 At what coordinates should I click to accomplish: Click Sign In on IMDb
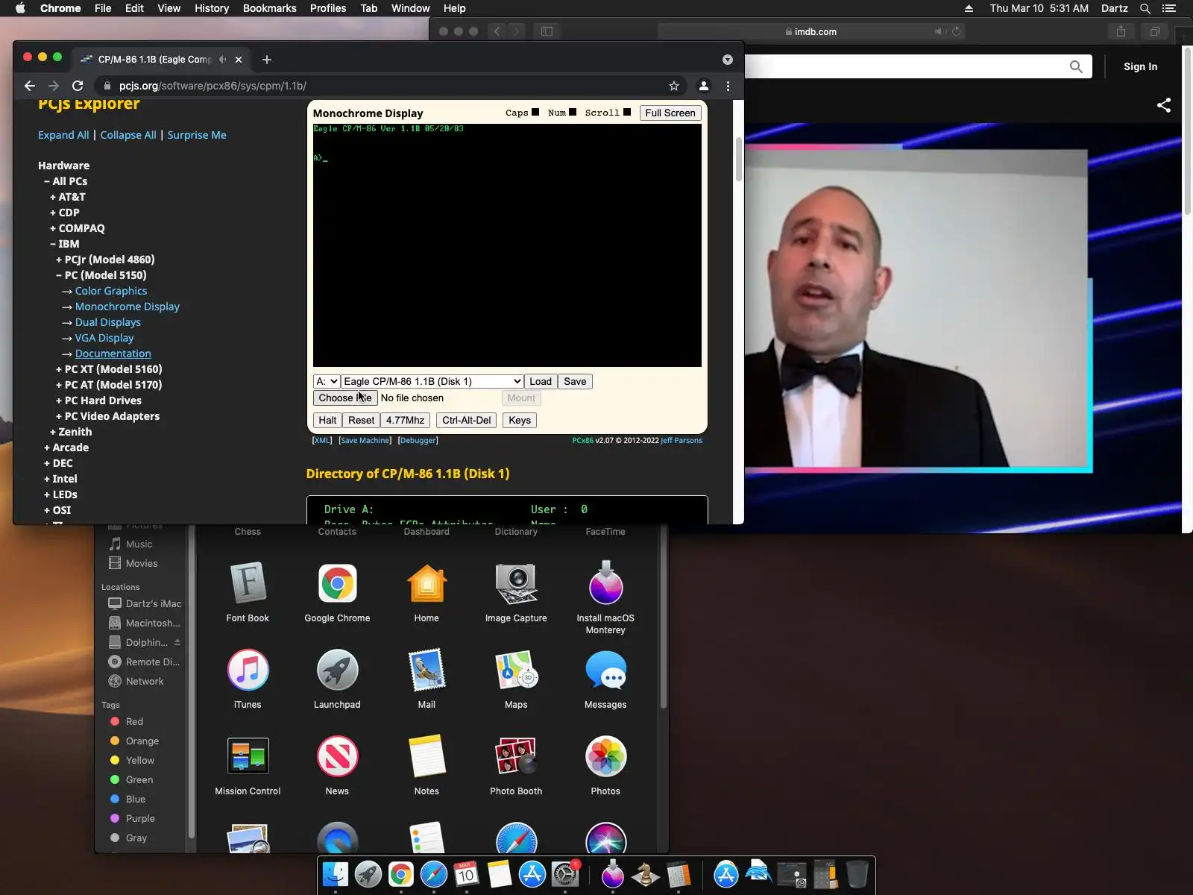tap(1141, 66)
